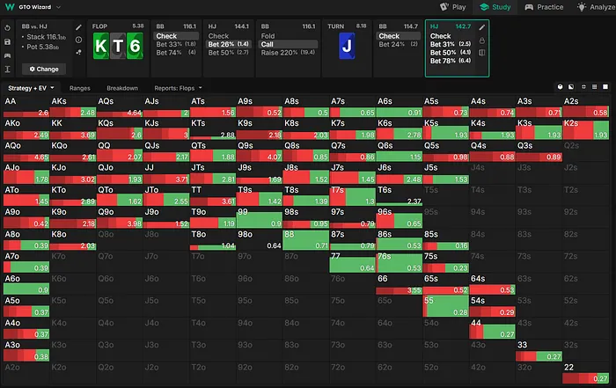The image size is (616, 388).
Task: Switch to the Practice tab
Action: pos(544,7)
